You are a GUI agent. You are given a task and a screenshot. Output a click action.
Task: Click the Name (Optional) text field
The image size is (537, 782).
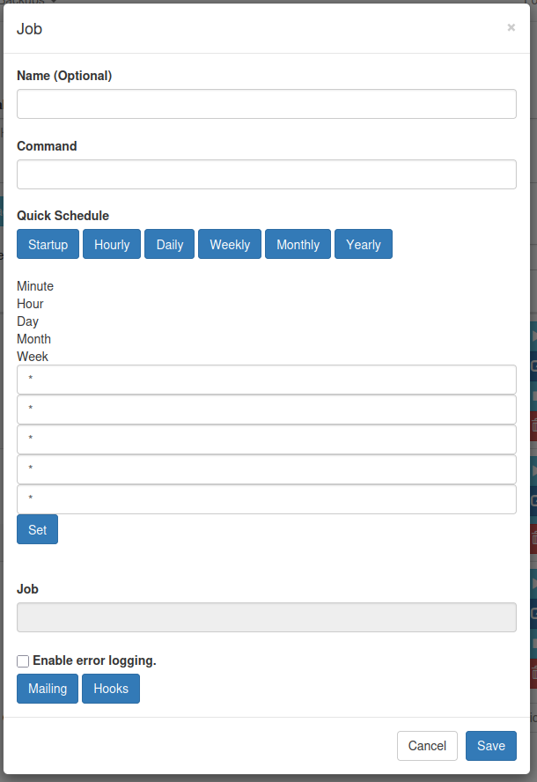click(266, 104)
